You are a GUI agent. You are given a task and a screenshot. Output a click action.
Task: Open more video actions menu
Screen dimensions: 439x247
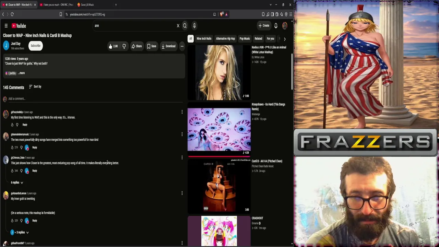182,46
